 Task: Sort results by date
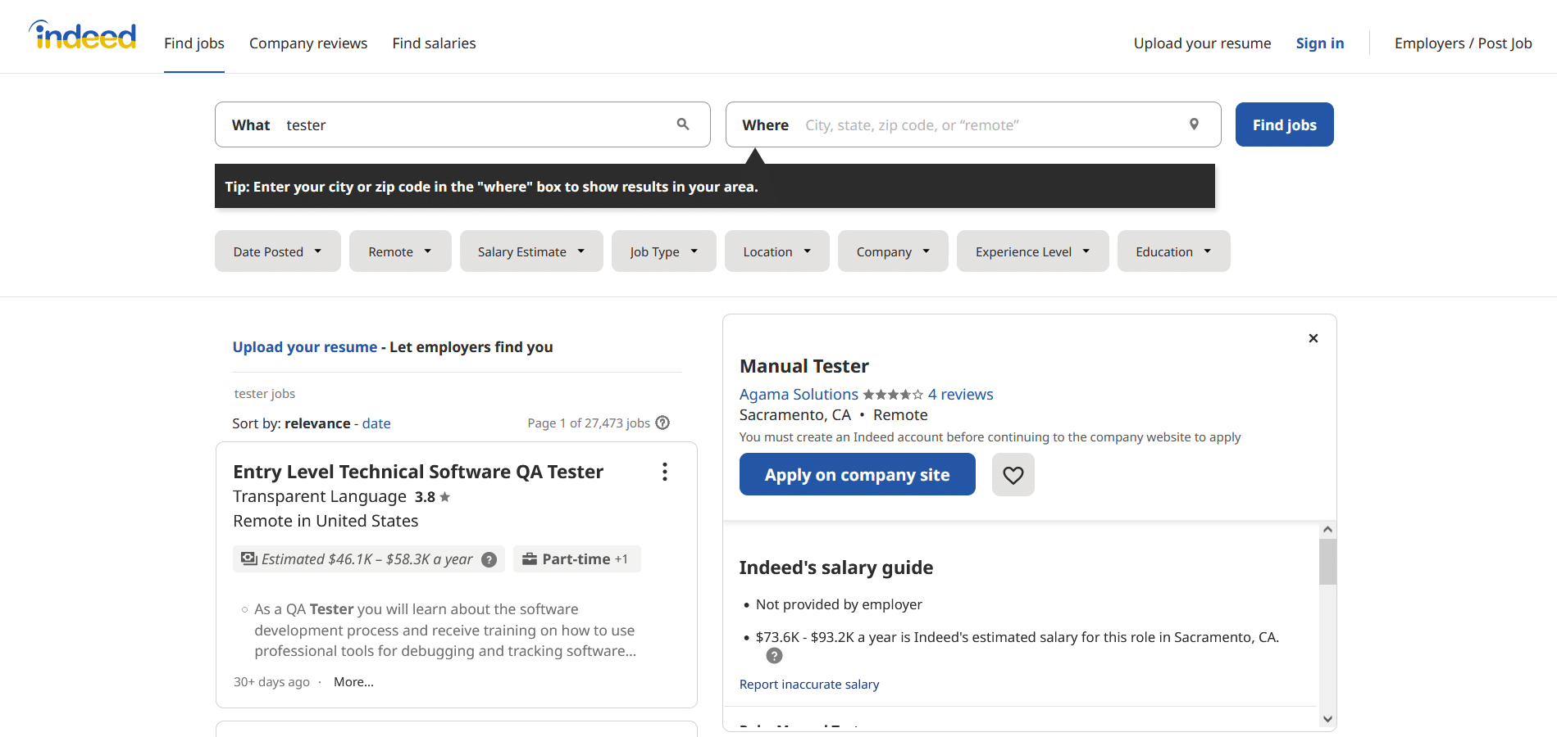tap(376, 423)
